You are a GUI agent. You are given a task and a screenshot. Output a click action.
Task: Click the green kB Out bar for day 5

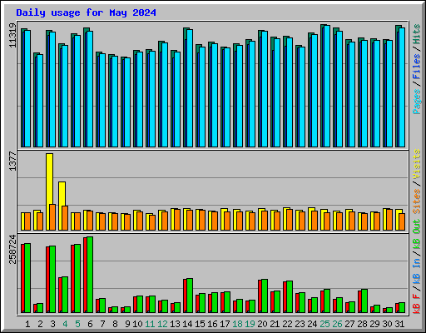tap(77, 279)
